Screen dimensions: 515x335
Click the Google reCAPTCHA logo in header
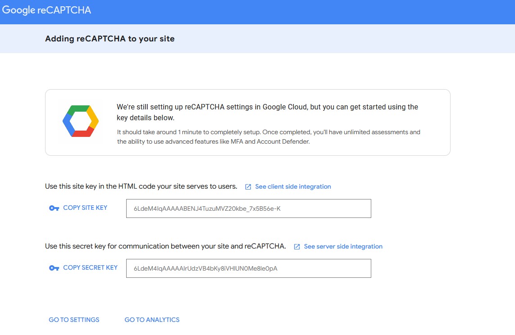pos(46,10)
